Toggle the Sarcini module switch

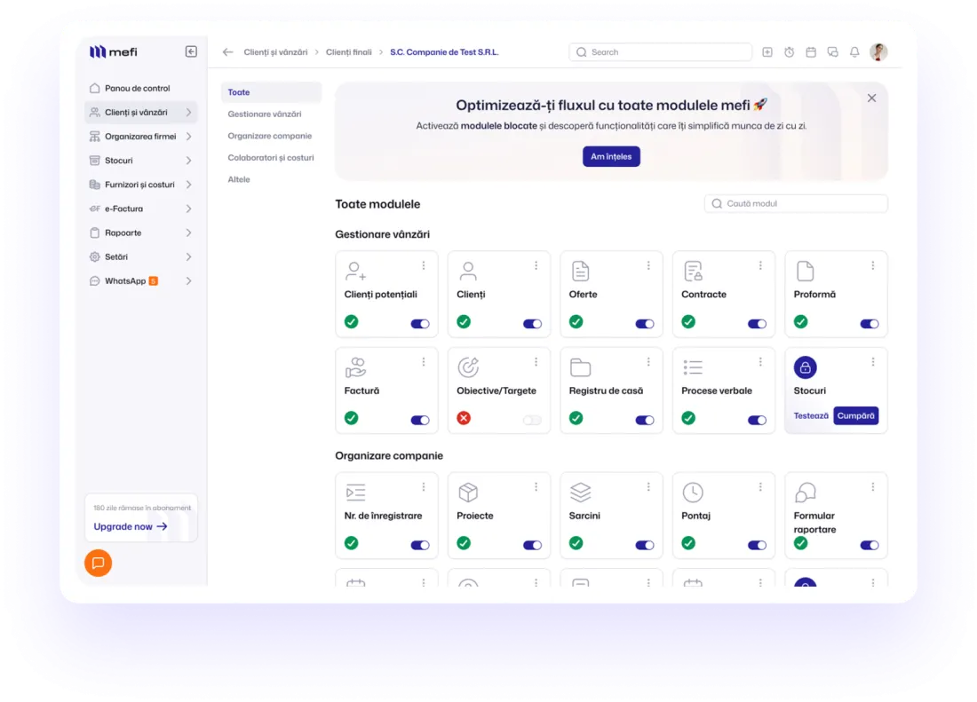(644, 545)
